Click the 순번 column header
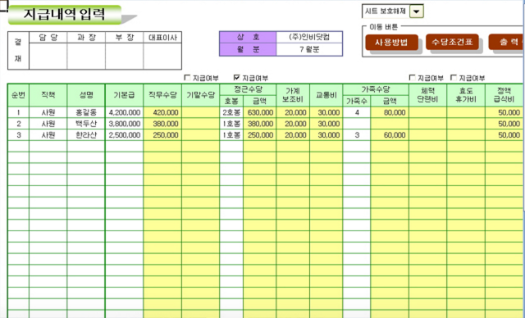This screenshot has height=318, width=525. pyautogui.click(x=18, y=95)
